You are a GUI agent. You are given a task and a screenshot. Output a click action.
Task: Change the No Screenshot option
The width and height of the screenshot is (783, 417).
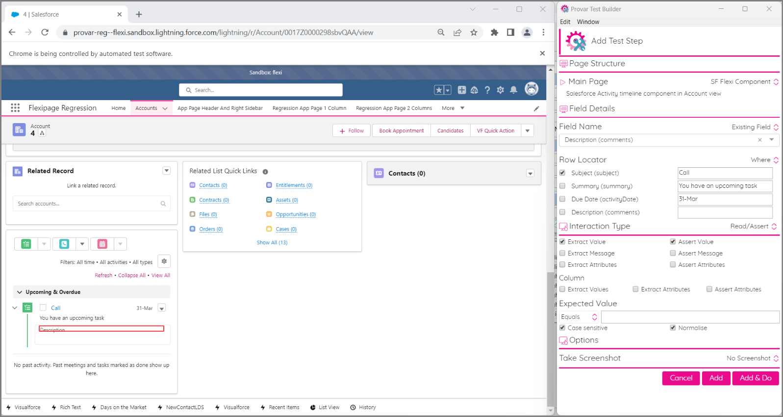click(752, 358)
